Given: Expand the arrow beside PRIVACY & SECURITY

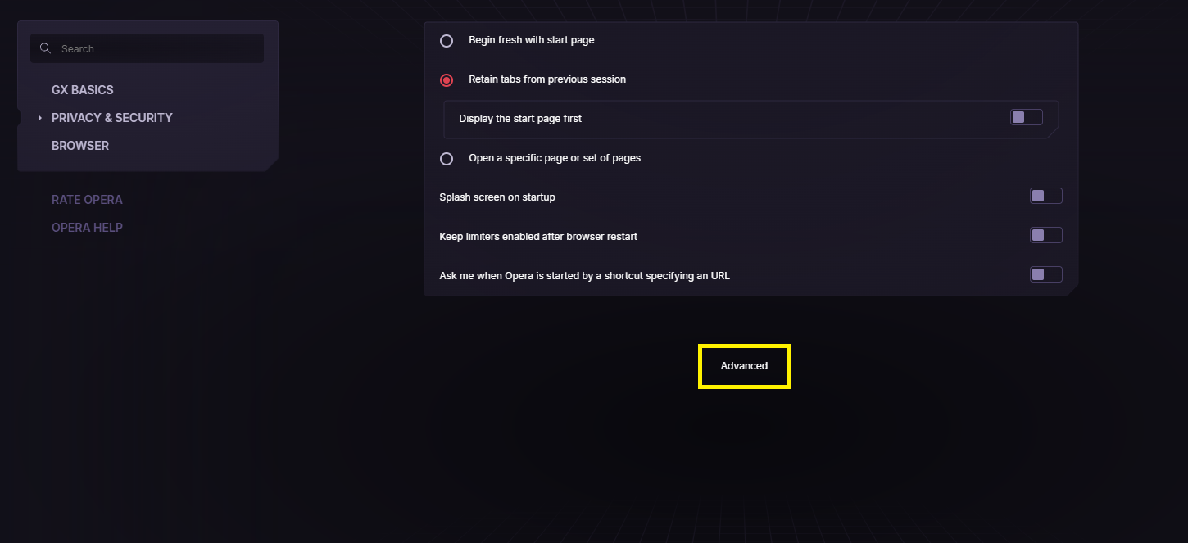Looking at the screenshot, I should pos(39,118).
